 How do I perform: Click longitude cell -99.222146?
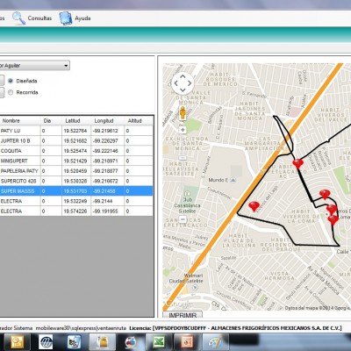(107, 151)
